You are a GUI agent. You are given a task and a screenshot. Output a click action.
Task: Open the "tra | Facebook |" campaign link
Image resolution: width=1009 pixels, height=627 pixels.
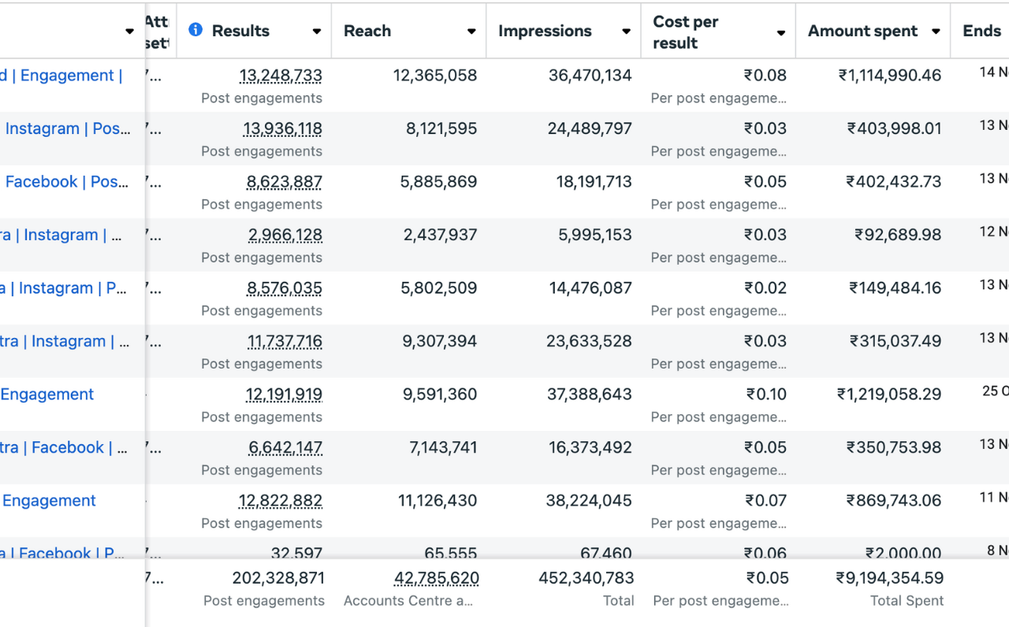[63, 447]
